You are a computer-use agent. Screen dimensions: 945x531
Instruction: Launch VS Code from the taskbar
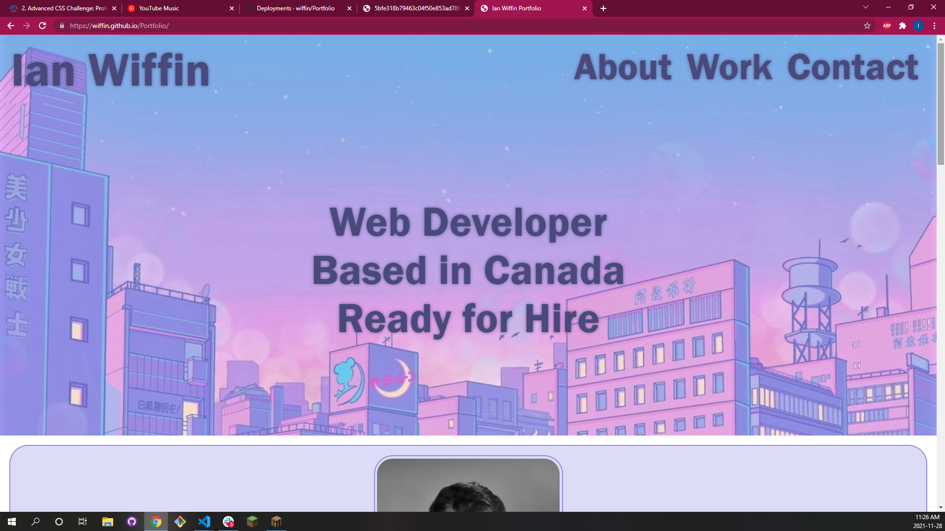tap(204, 522)
